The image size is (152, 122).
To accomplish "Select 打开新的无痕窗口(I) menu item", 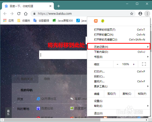I will (119, 40).
